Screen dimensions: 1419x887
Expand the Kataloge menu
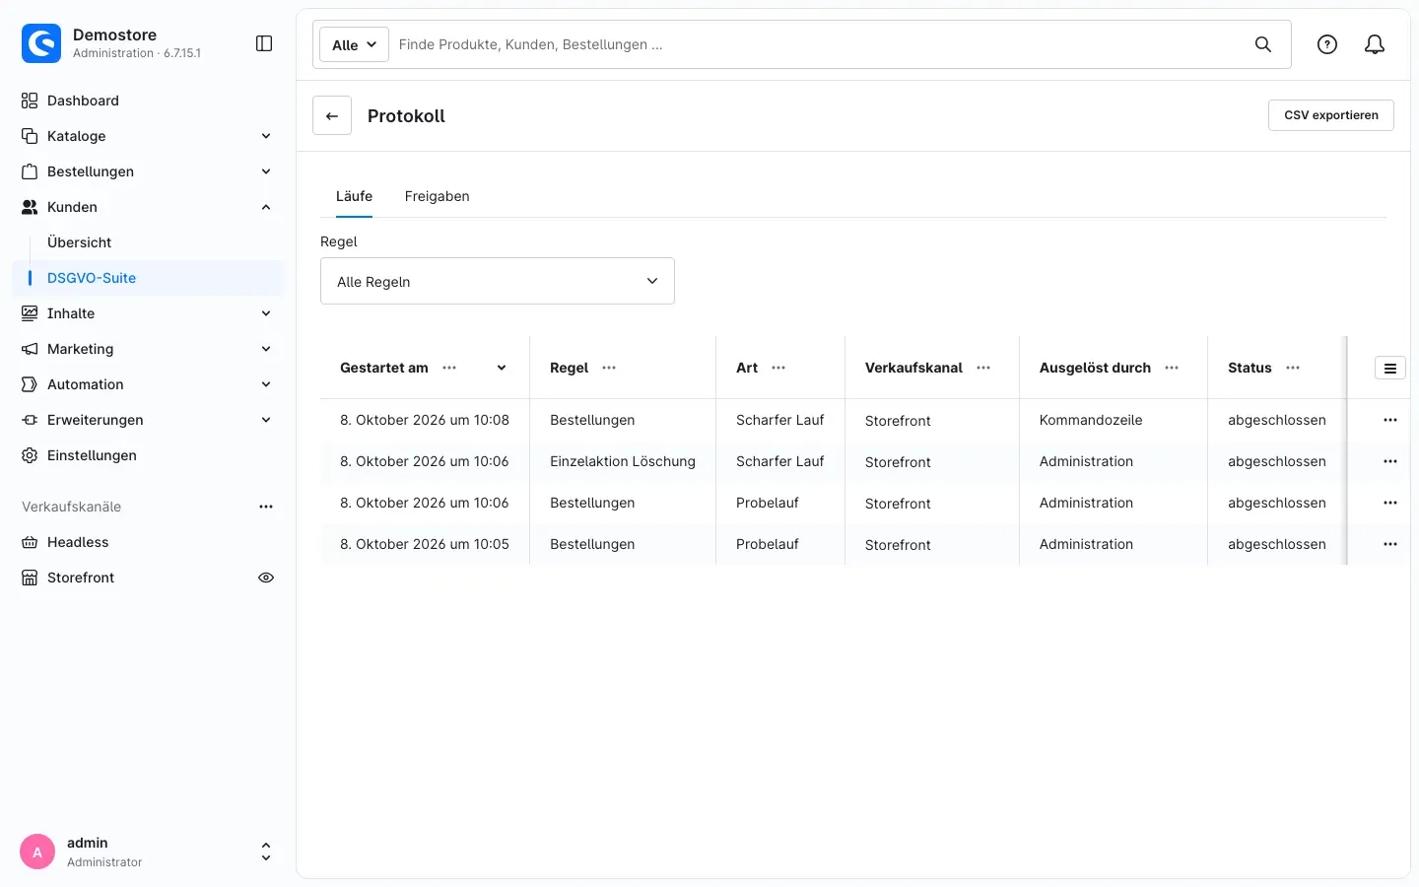(x=266, y=136)
